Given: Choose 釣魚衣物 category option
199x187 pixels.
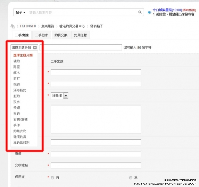Looking at the screenshot, I should (20, 131).
